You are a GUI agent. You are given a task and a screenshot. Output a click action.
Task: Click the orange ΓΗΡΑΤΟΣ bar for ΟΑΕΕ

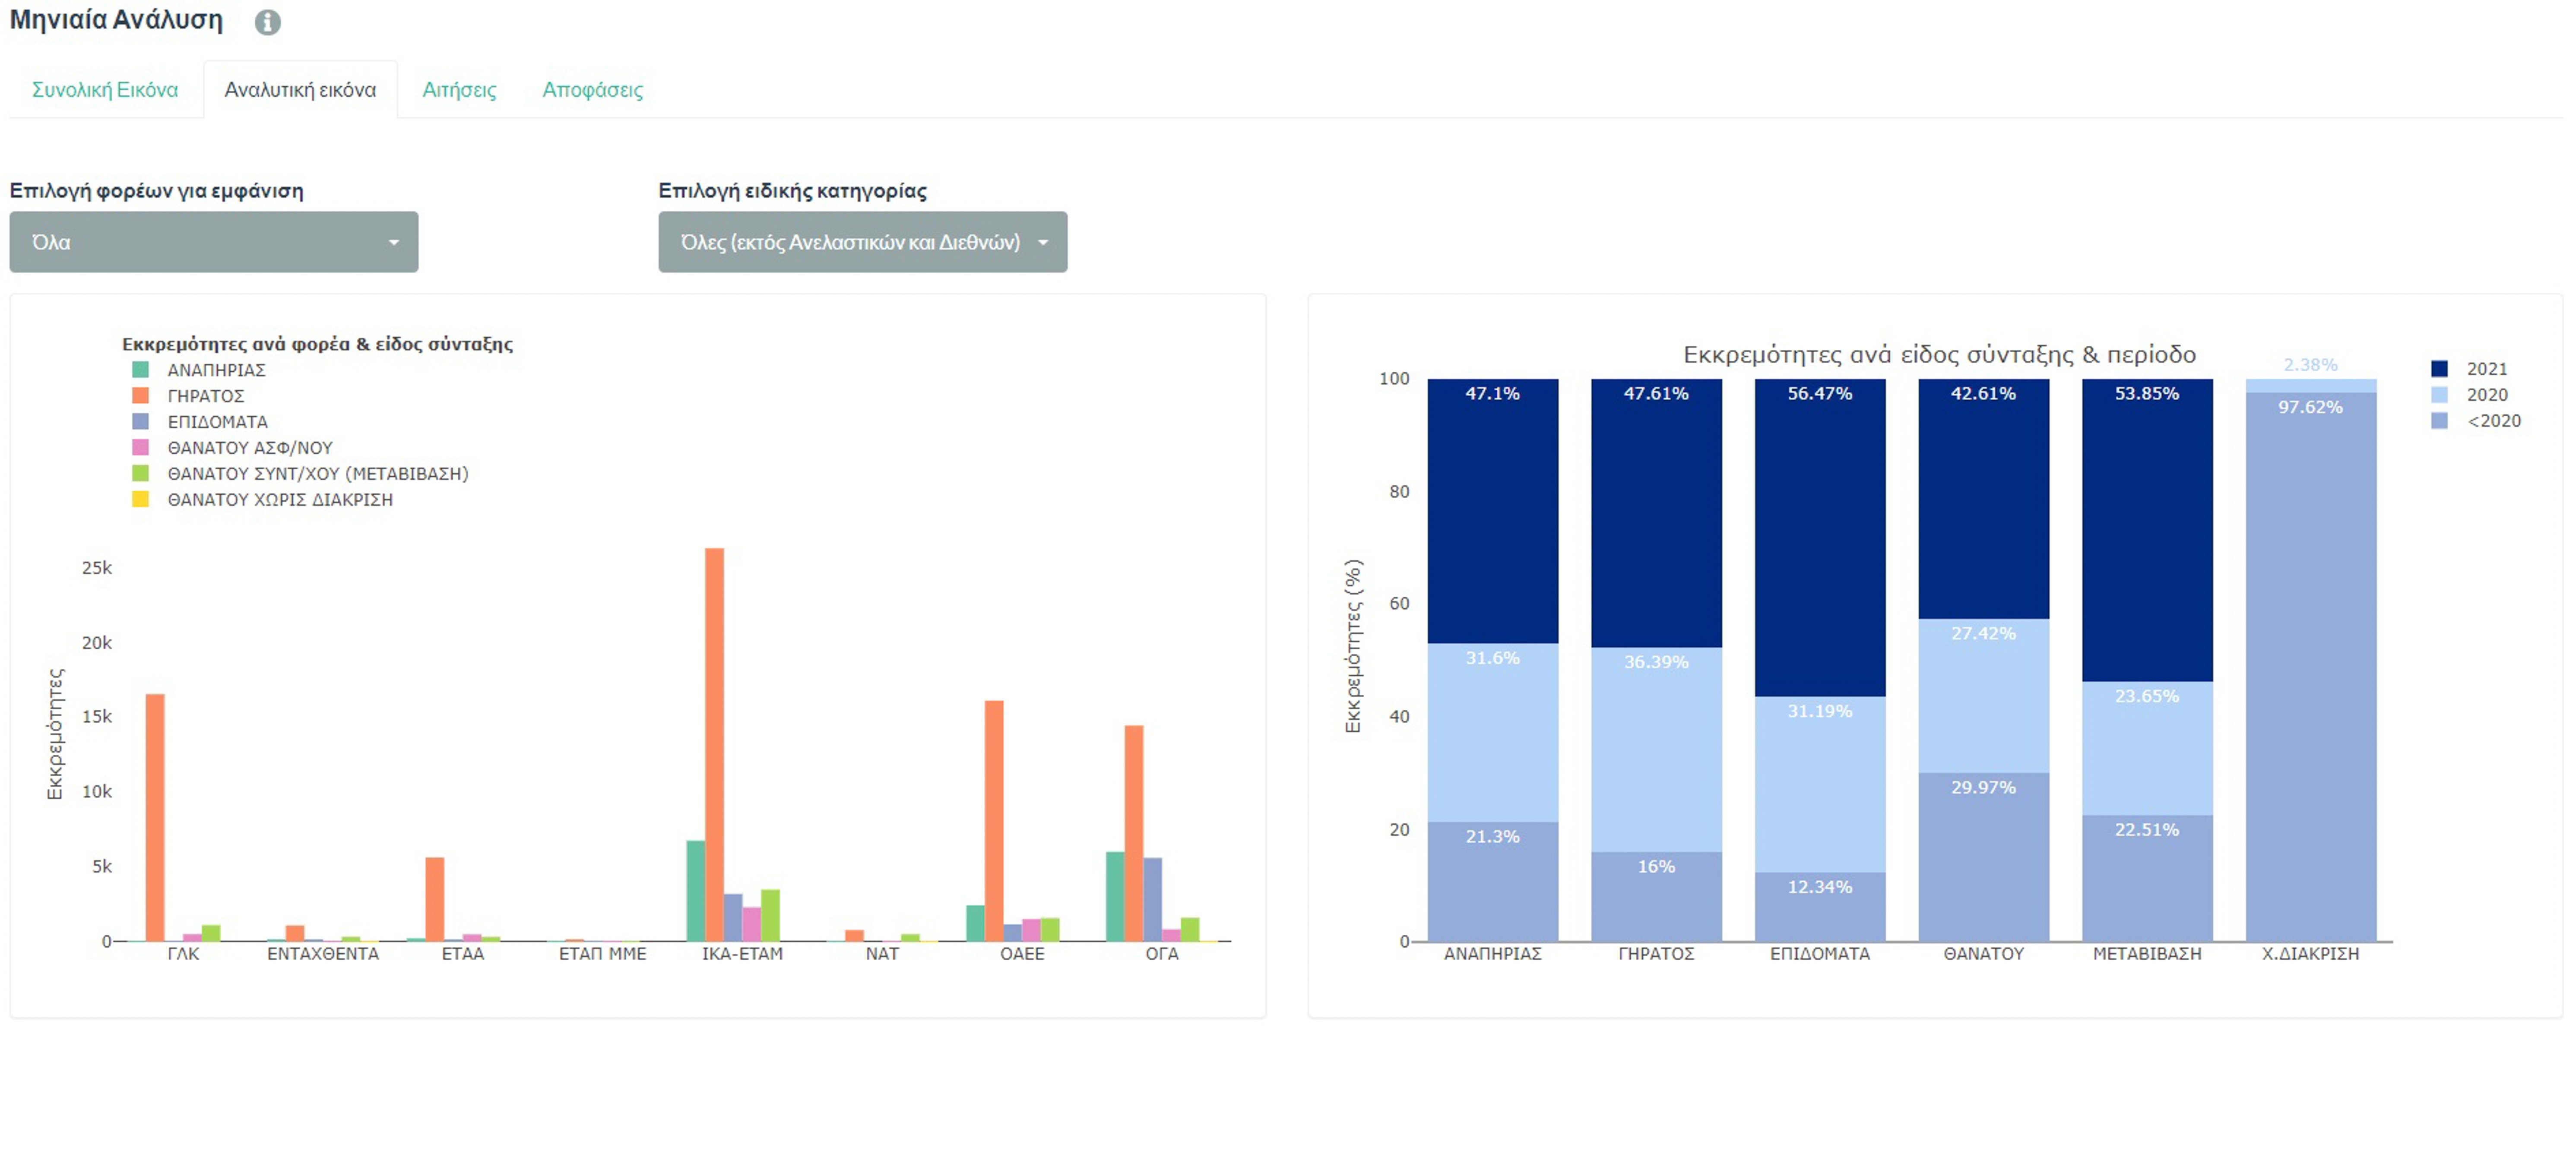[x=994, y=821]
